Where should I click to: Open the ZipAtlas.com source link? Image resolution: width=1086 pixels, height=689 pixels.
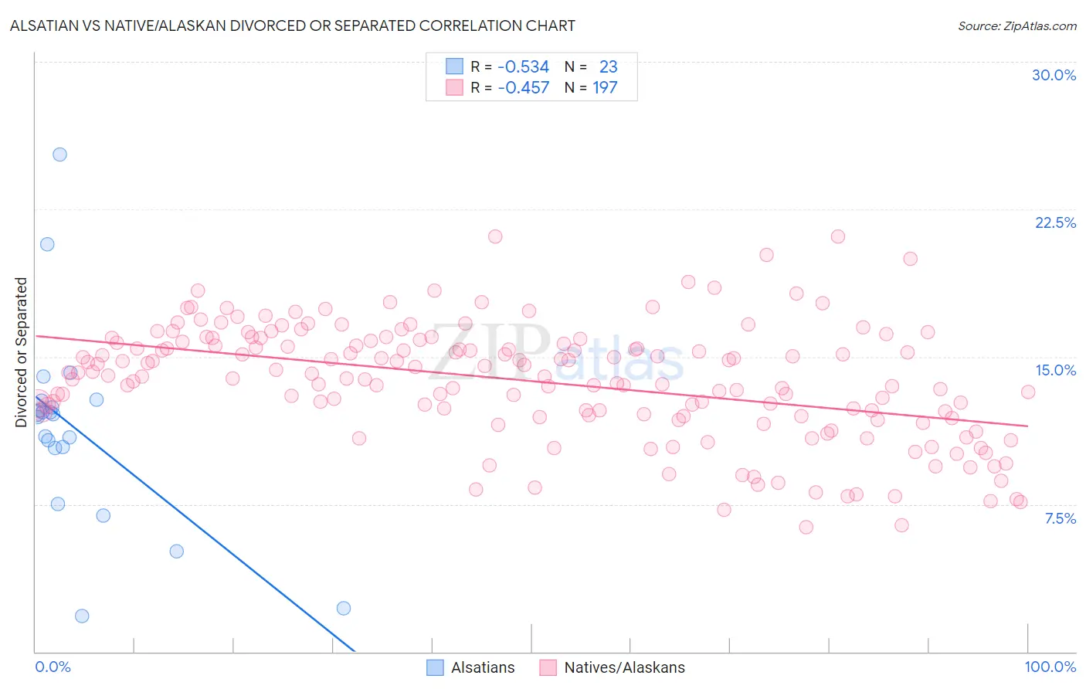[x=1017, y=26]
